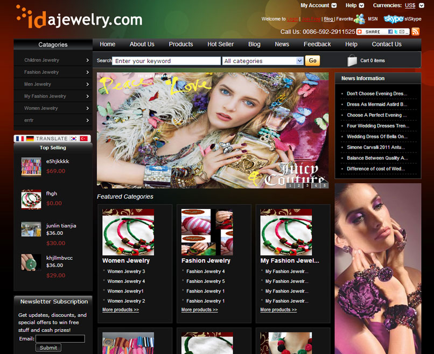Translate the site to French via flag
The image size is (434, 354).
(x=20, y=138)
